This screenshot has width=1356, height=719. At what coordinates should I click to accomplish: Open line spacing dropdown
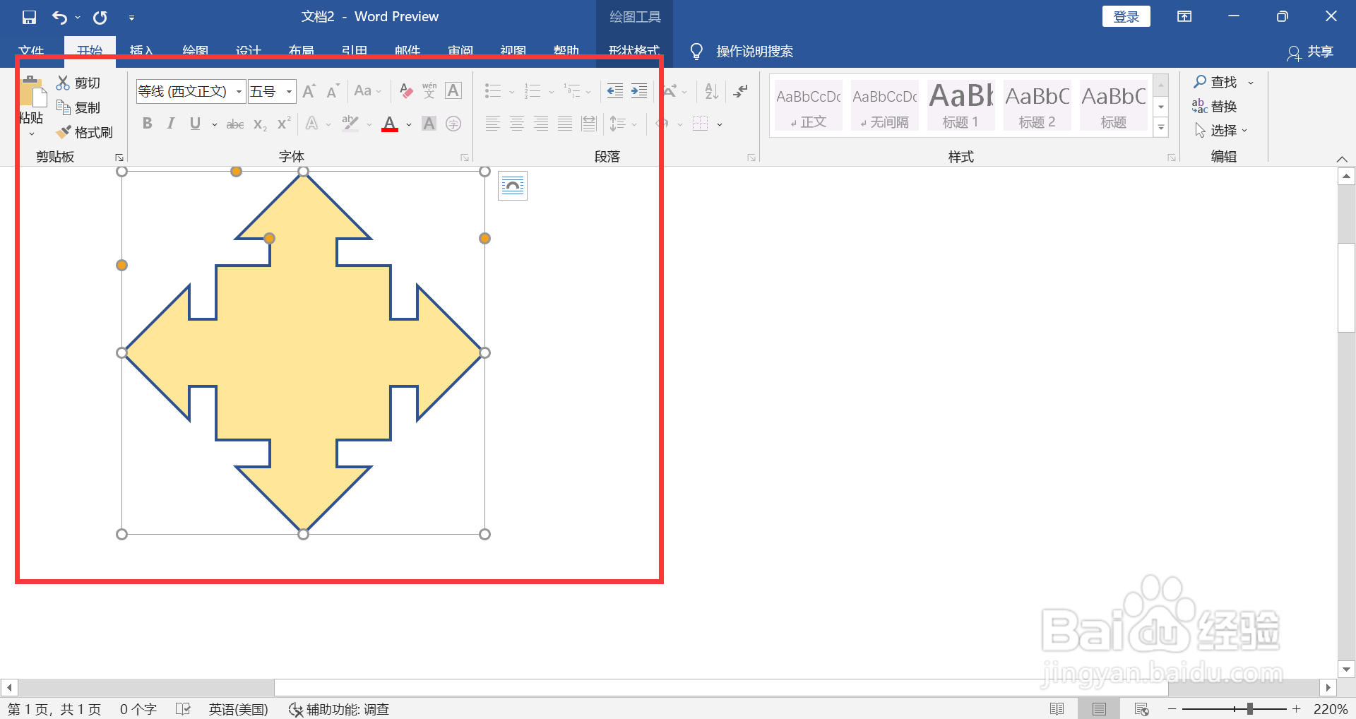(x=624, y=124)
